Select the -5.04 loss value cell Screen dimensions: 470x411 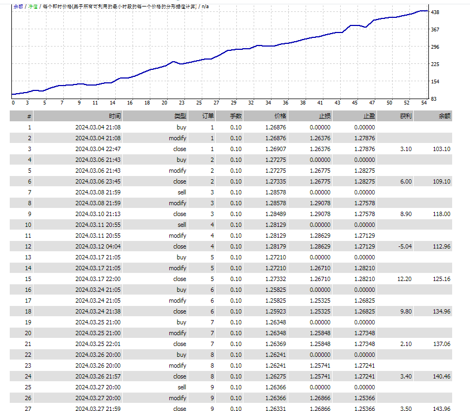point(405,246)
